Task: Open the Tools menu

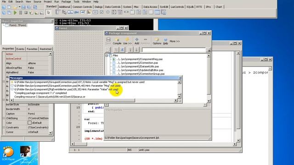Action: tap(76, 1)
